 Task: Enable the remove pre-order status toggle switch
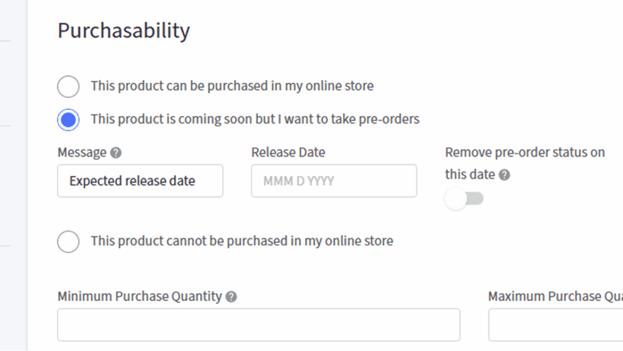tap(464, 199)
